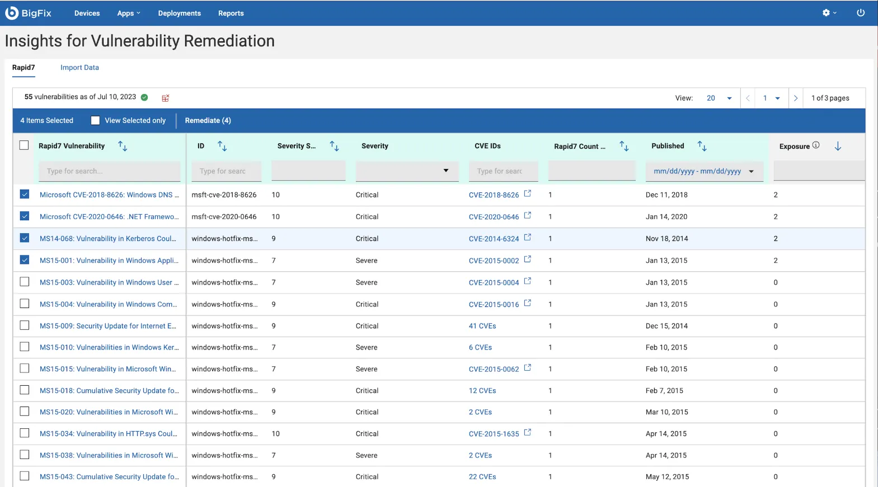Open the 41 CVEs link

[x=482, y=326]
